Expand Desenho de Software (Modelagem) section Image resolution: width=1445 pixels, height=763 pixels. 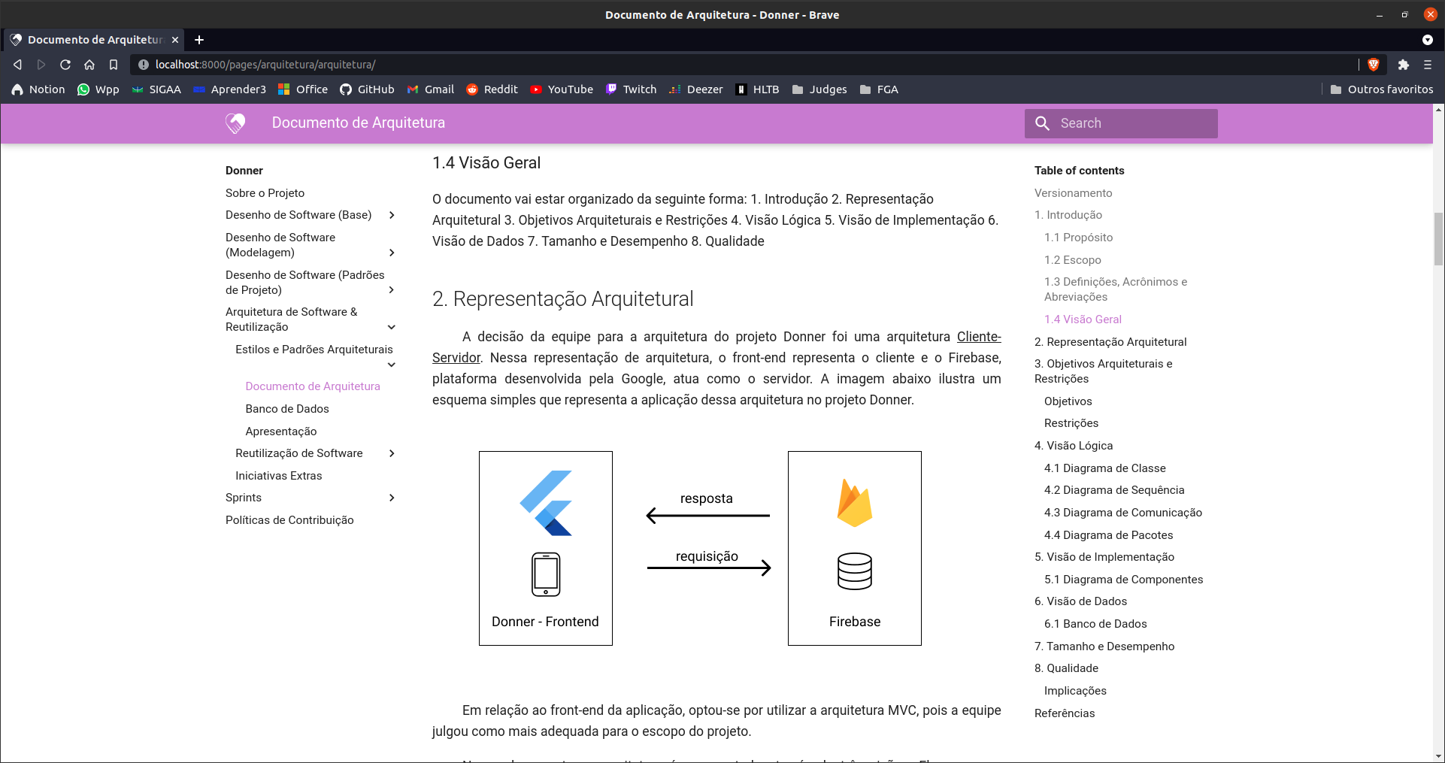[x=392, y=253]
